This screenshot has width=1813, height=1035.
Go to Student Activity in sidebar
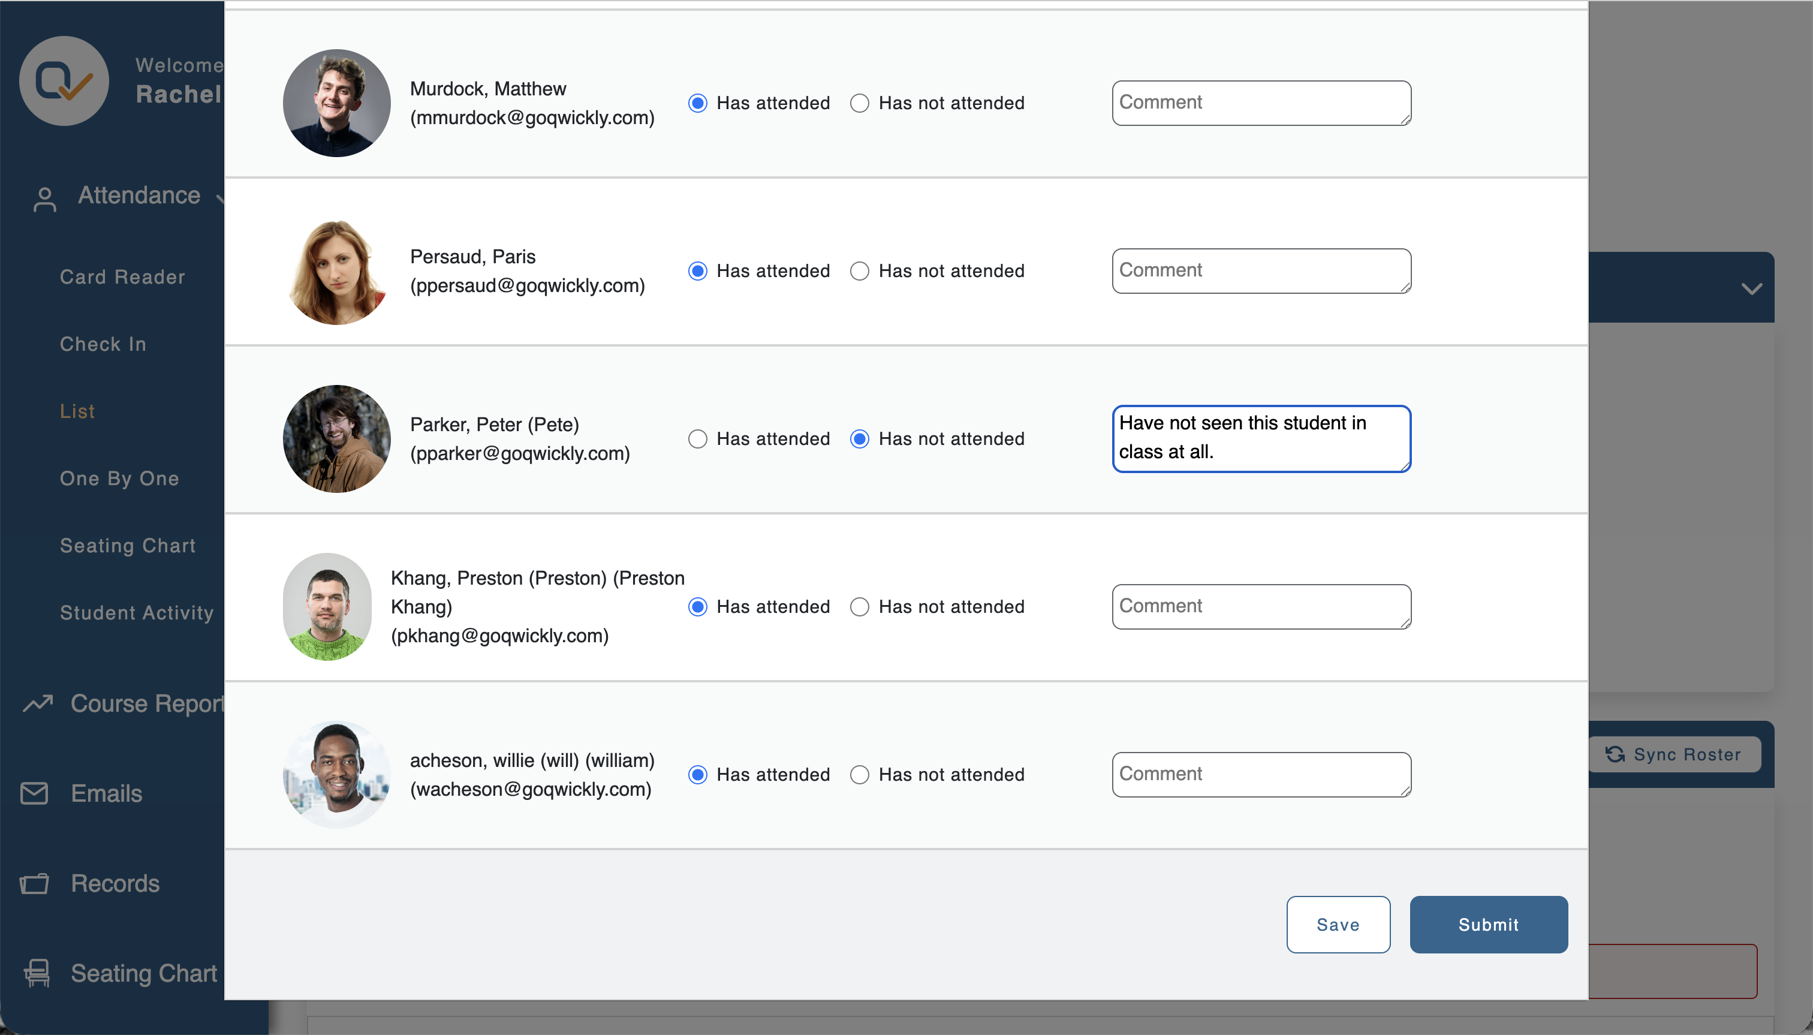click(137, 613)
